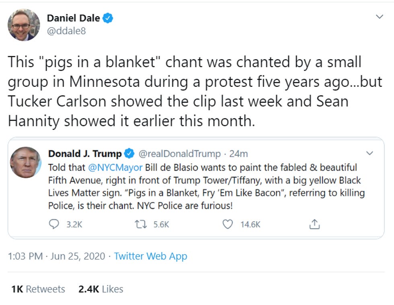Click the reply icon on Trump's tweet

[55, 225]
